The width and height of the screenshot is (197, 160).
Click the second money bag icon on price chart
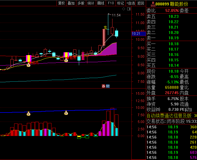(66, 60)
